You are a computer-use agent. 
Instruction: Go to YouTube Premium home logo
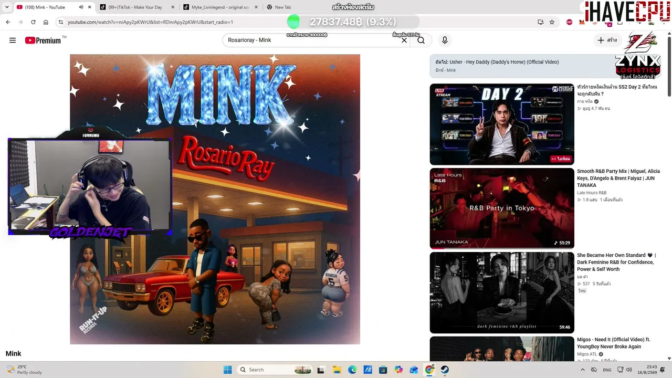[x=43, y=40]
